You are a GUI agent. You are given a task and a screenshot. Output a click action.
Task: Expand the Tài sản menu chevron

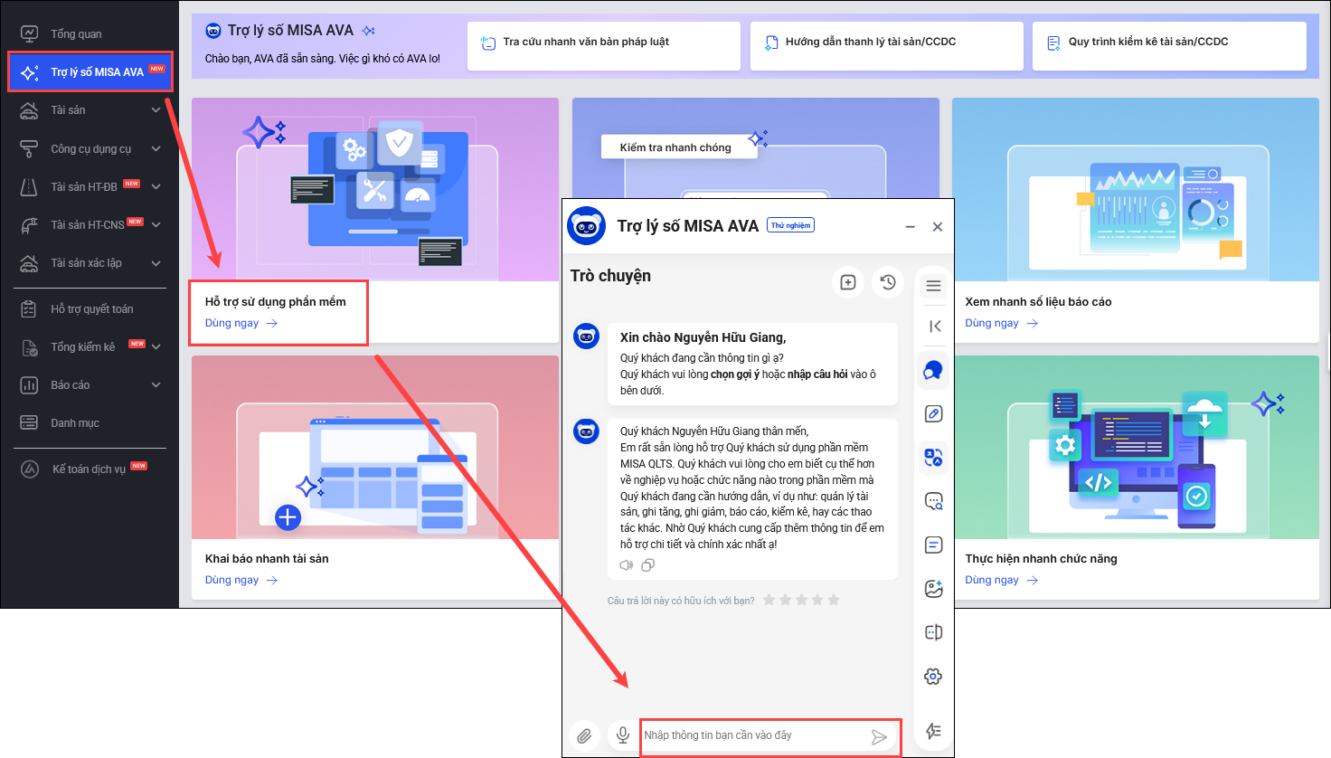tap(156, 110)
